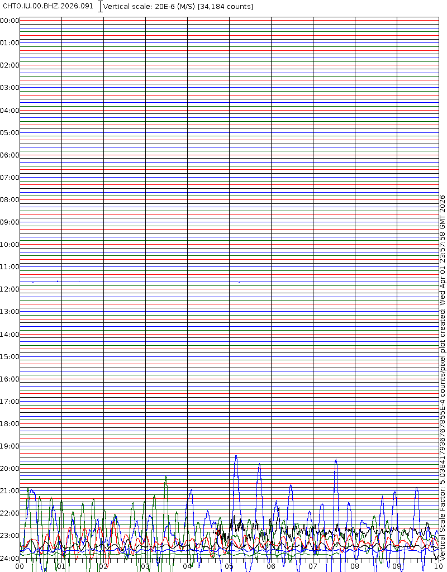
Task: Select the 08:00 hour label
Action: pos(10,200)
